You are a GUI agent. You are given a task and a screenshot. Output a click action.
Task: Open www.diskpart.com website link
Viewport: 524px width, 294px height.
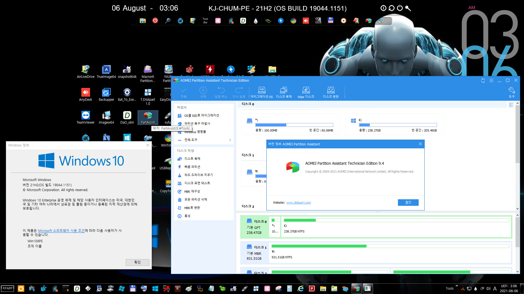tap(298, 203)
